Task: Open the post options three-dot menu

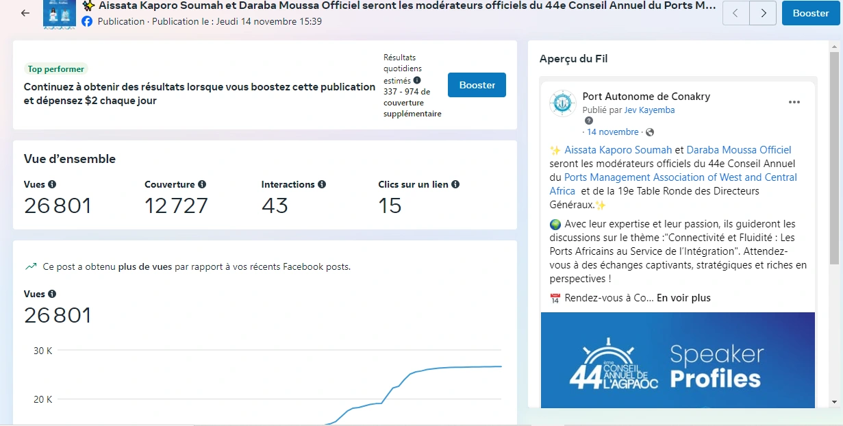Action: pyautogui.click(x=794, y=102)
